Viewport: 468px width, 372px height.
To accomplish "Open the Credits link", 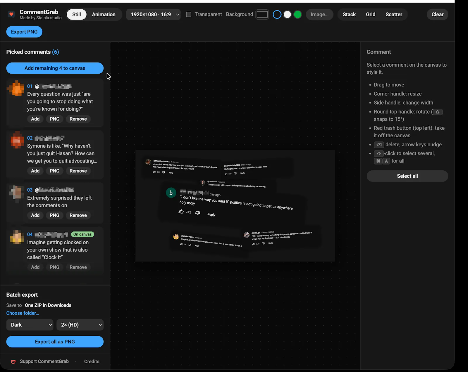I will [92, 361].
